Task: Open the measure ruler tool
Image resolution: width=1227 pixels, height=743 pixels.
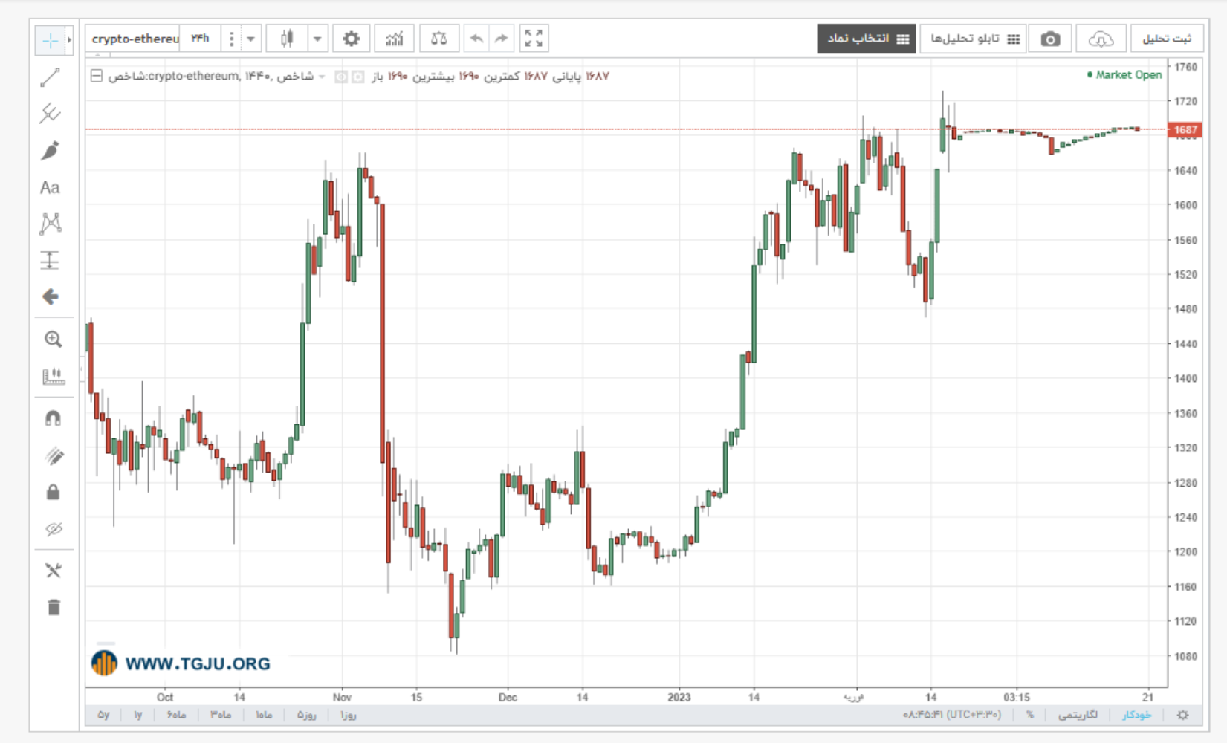Action: coord(53,377)
